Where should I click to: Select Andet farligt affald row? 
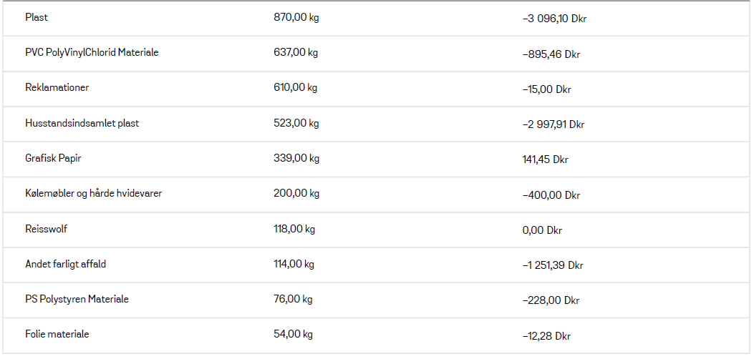click(x=376, y=265)
